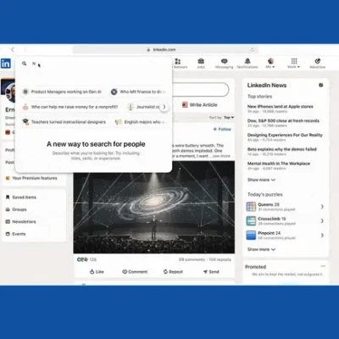Open Newsletters in the sidebar
Image resolution: width=339 pixels, height=339 pixels.
(x=20, y=222)
